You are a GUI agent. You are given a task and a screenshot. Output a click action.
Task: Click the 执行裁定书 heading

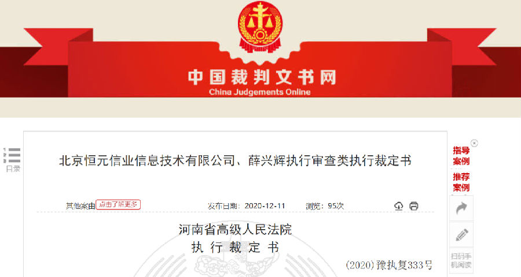pyautogui.click(x=235, y=247)
